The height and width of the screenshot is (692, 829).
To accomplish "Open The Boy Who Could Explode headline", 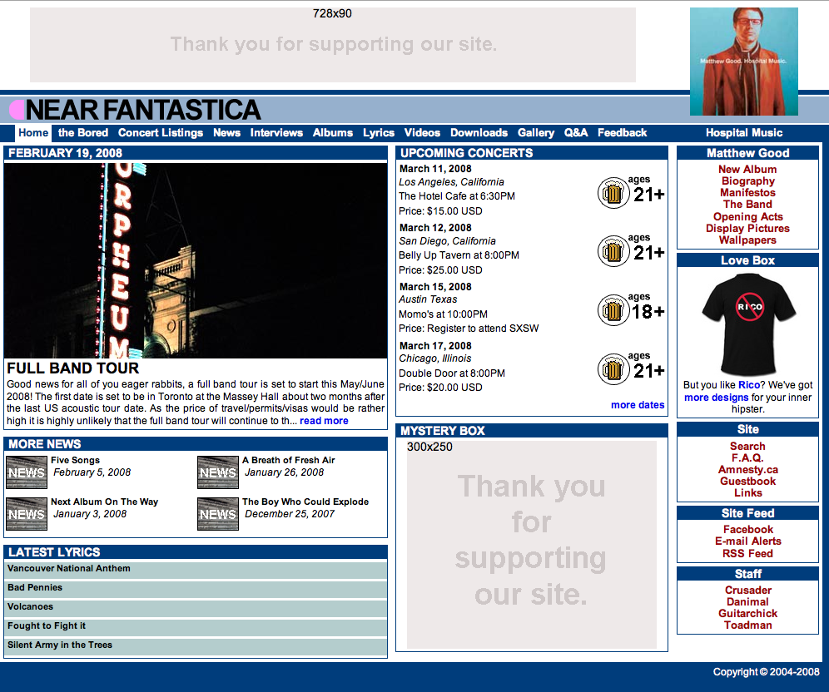I will (305, 502).
